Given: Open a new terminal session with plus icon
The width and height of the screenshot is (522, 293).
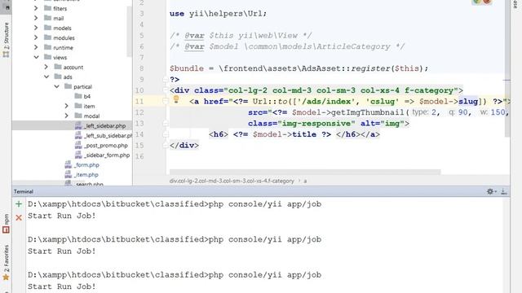Looking at the screenshot, I should click(x=19, y=204).
